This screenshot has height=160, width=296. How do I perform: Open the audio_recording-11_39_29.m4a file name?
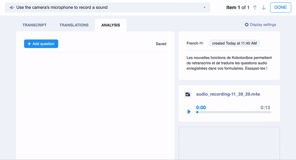click(x=228, y=94)
